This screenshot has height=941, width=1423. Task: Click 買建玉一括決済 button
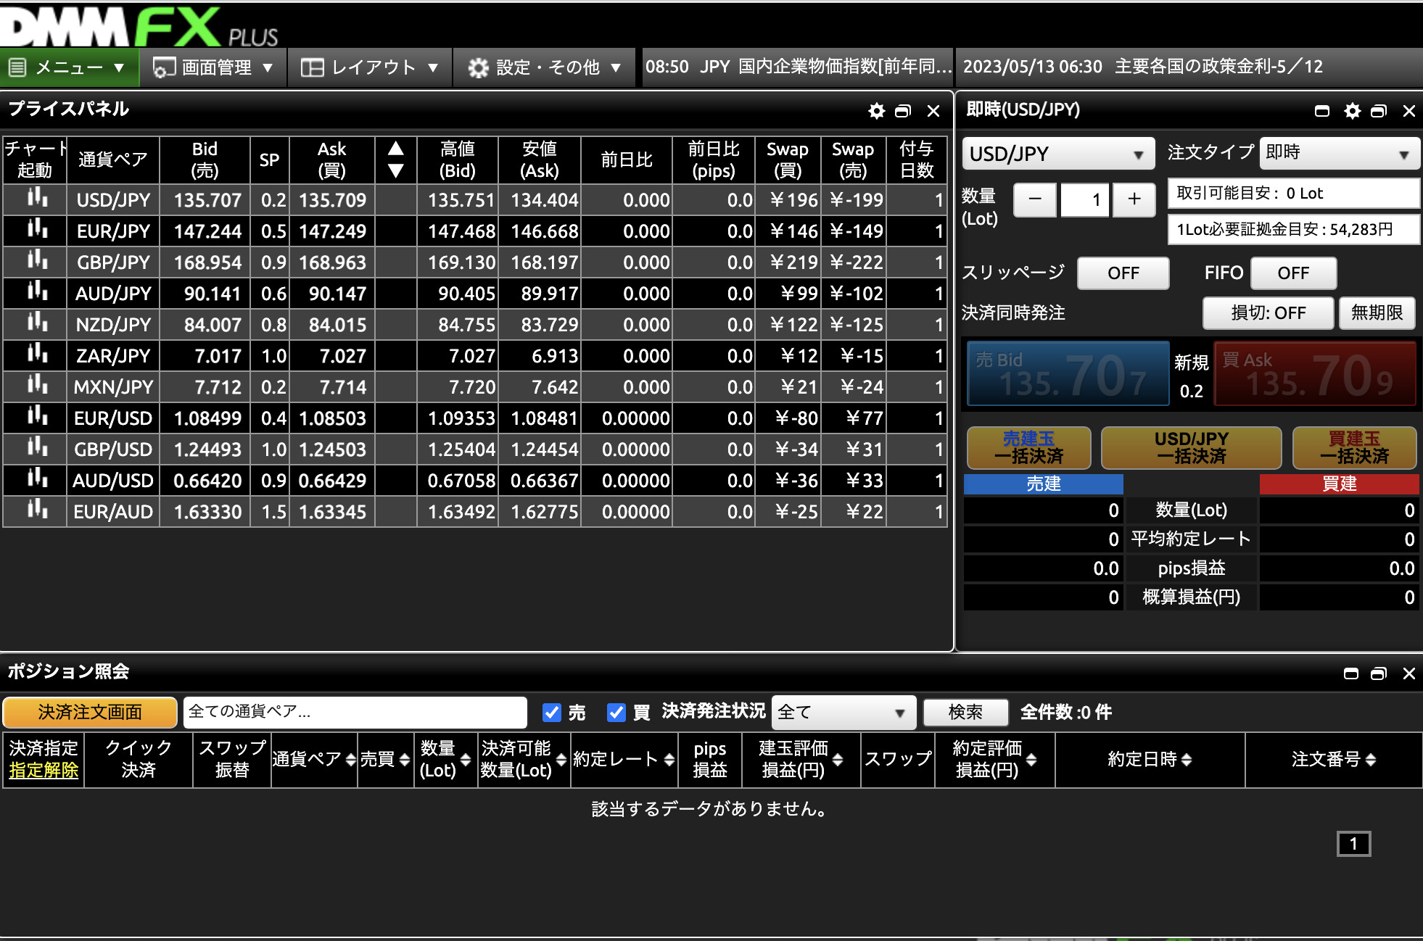pos(1354,447)
